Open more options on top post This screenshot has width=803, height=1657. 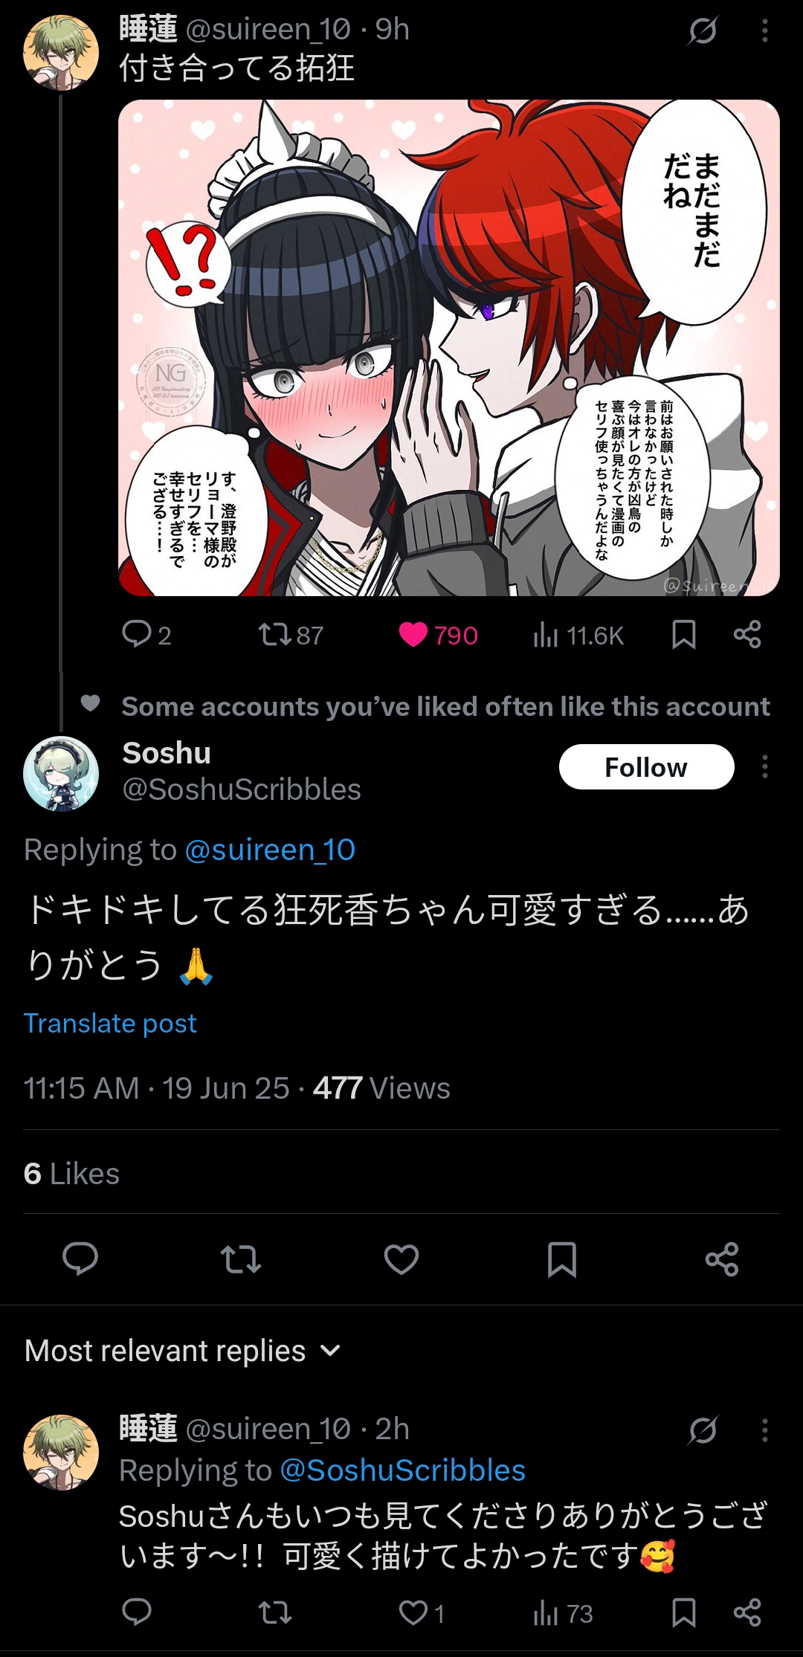click(x=764, y=30)
